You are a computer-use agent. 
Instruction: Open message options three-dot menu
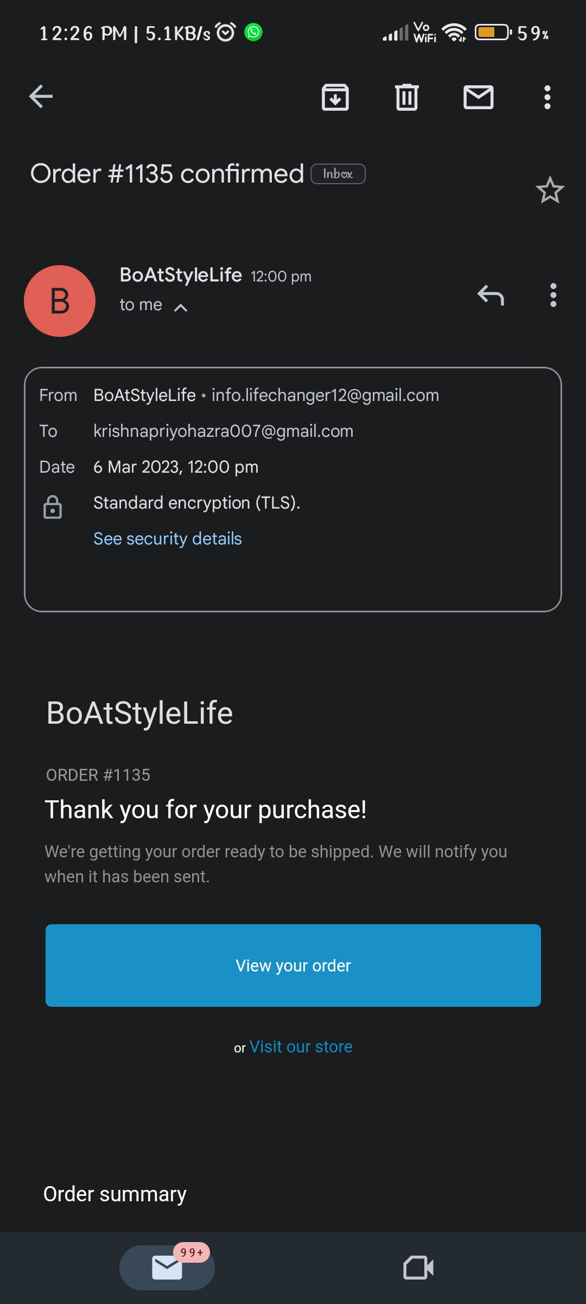pyautogui.click(x=553, y=295)
